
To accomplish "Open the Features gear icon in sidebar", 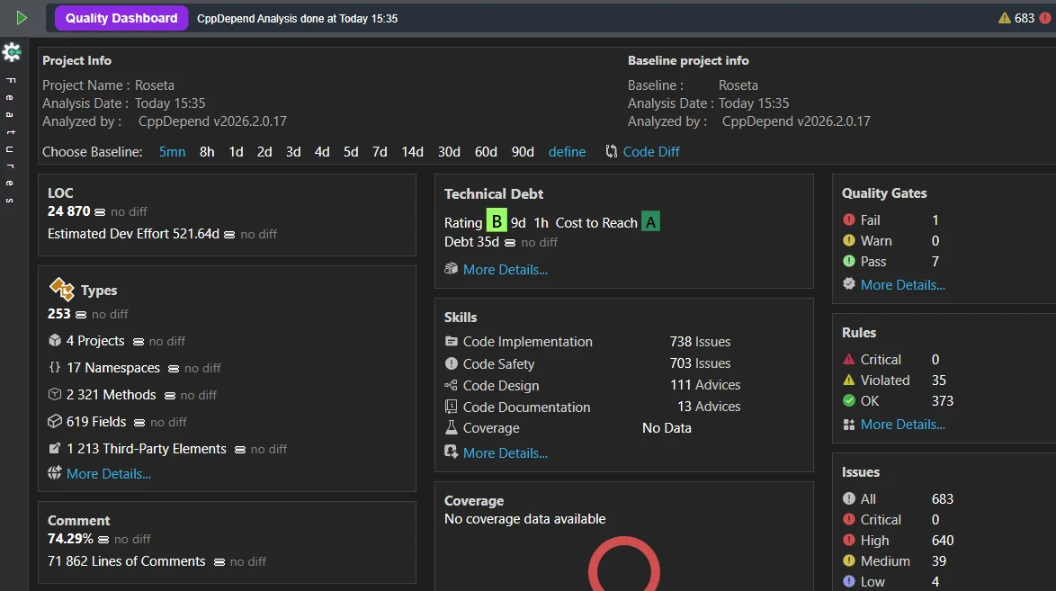I will 12,52.
